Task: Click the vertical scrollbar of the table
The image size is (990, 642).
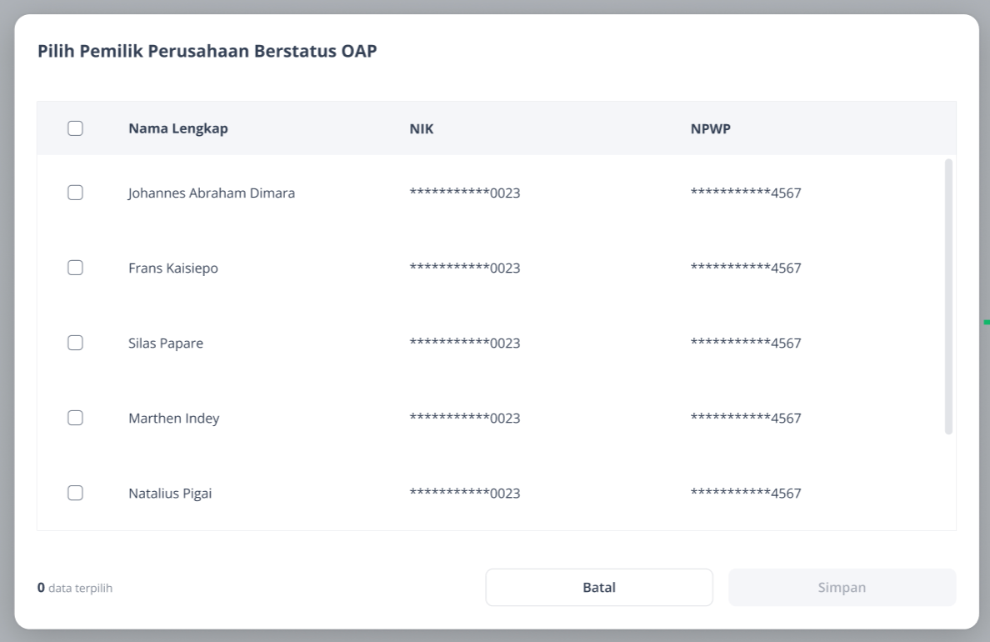Action: point(948,297)
